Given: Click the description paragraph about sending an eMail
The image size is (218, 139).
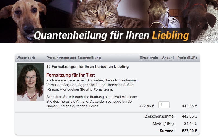Looking at the screenshot, I should (x=92, y=102).
